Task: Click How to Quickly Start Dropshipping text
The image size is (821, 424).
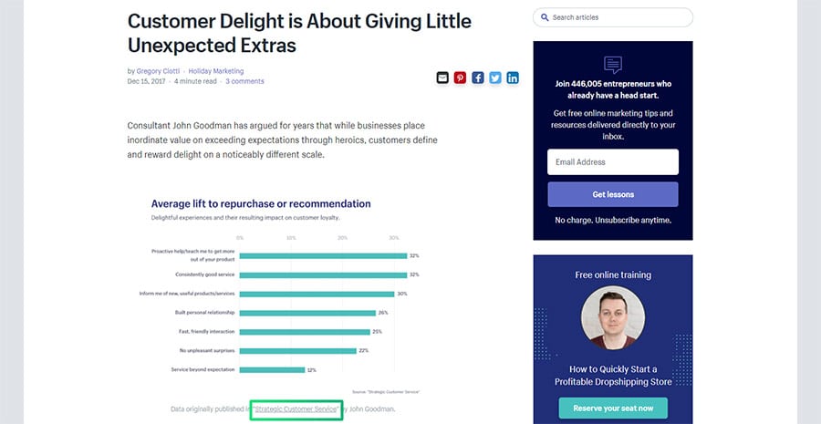Action: point(613,376)
